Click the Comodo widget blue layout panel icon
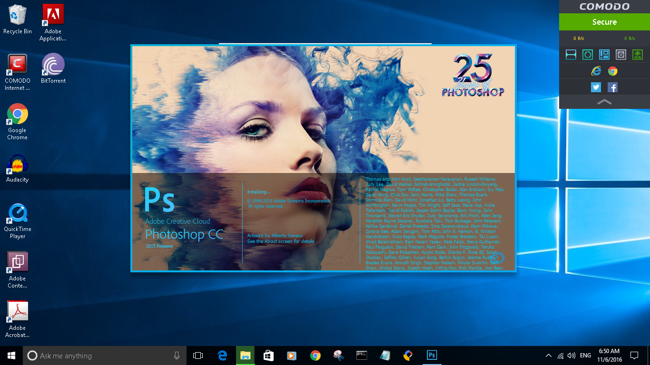Image resolution: width=650 pixels, height=365 pixels. tap(604, 55)
